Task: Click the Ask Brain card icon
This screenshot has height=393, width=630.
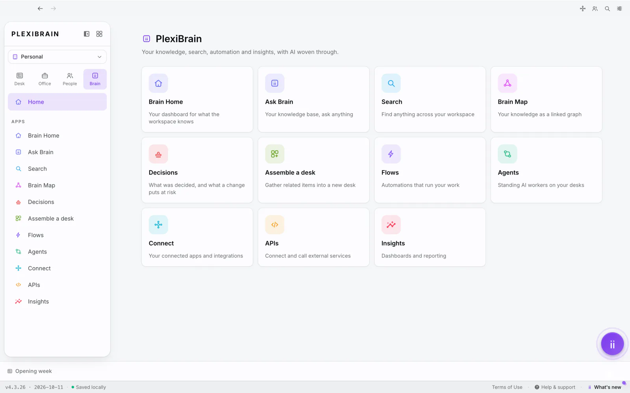Action: pyautogui.click(x=275, y=83)
